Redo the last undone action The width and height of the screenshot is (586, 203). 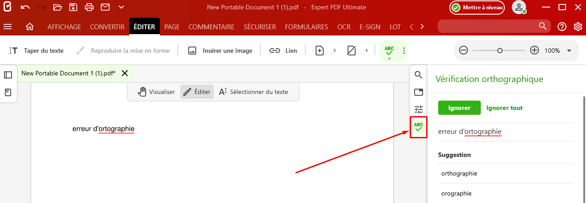click(41, 7)
